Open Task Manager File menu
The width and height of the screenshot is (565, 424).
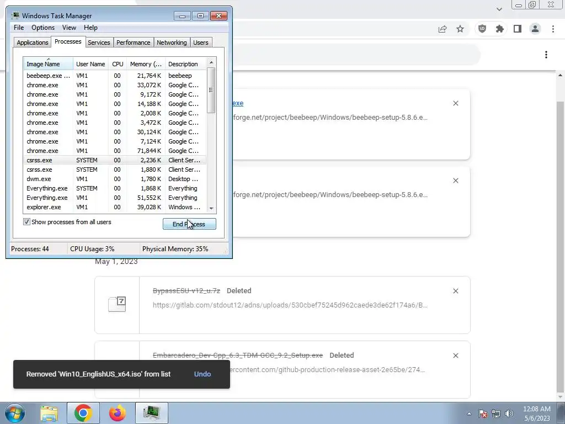[19, 28]
